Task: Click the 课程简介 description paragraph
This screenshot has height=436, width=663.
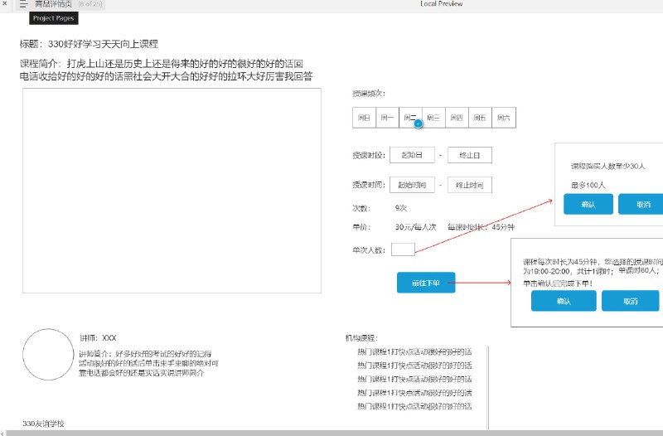Action: (167, 70)
